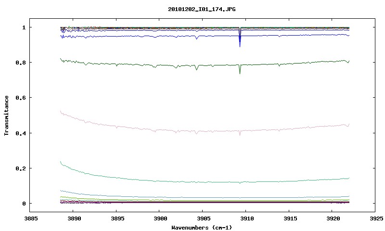Screen dimensions: 385x231
Task: Click x-axis tick label 3920
Action: [x=332, y=218]
